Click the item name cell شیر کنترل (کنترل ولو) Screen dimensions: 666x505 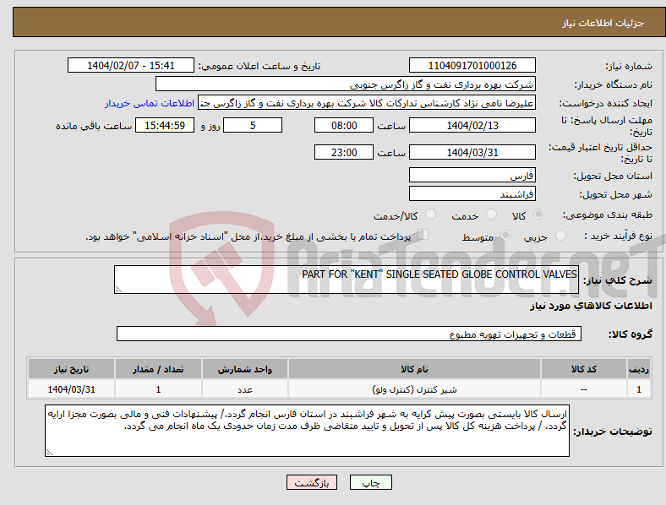414,389
